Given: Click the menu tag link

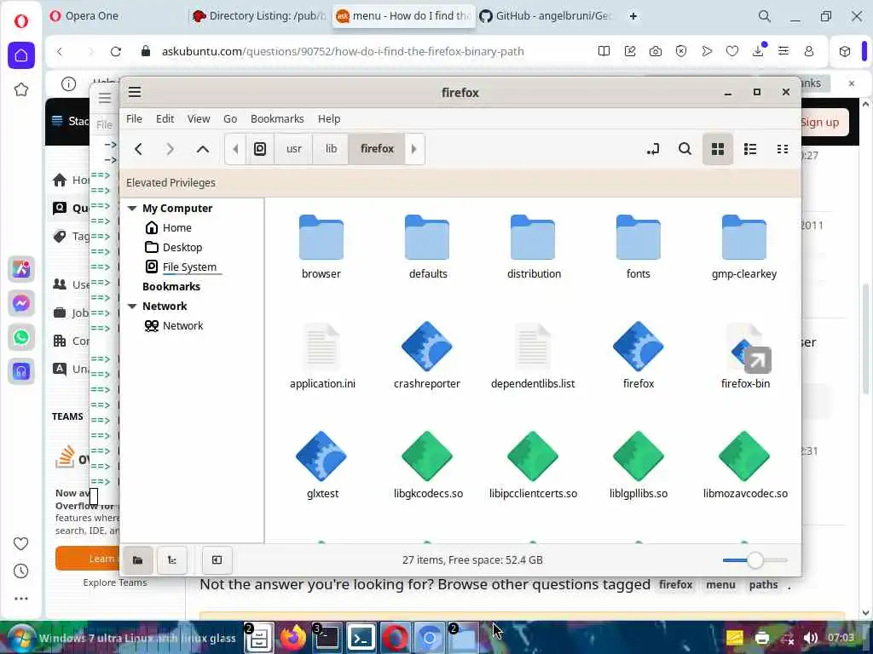Looking at the screenshot, I should tap(720, 584).
